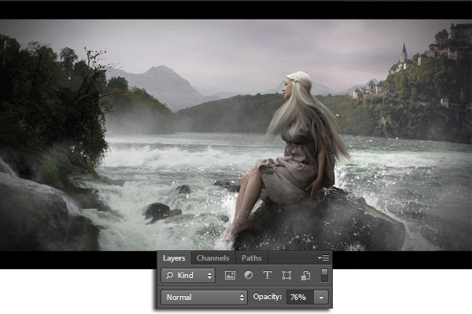Open the Layers panel flyout menu
Viewport: 472px width, 314px height.
pyautogui.click(x=323, y=257)
